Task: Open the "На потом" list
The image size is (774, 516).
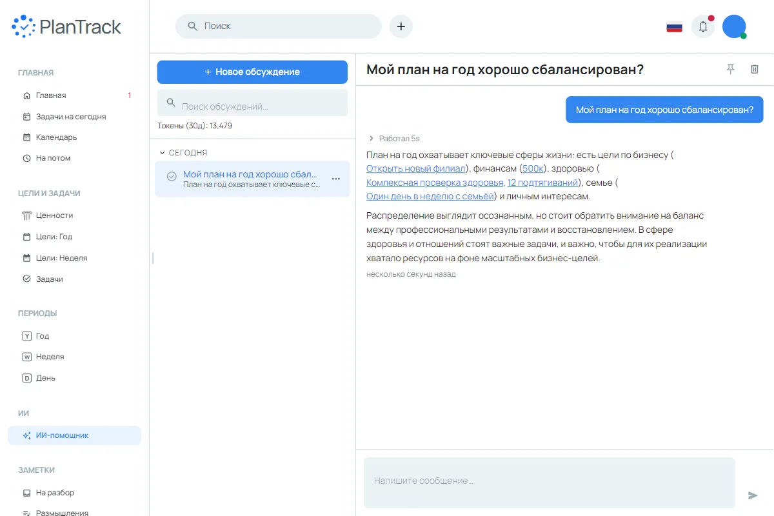Action: [x=75, y=158]
